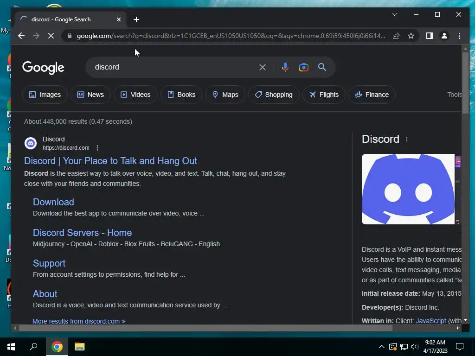Open the Chrome profile avatar
Screen dimensions: 475x356
(444, 36)
